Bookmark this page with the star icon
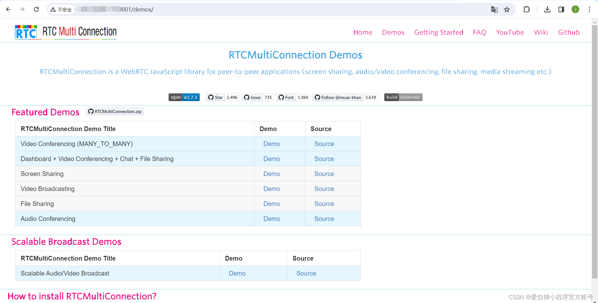 [x=507, y=10]
